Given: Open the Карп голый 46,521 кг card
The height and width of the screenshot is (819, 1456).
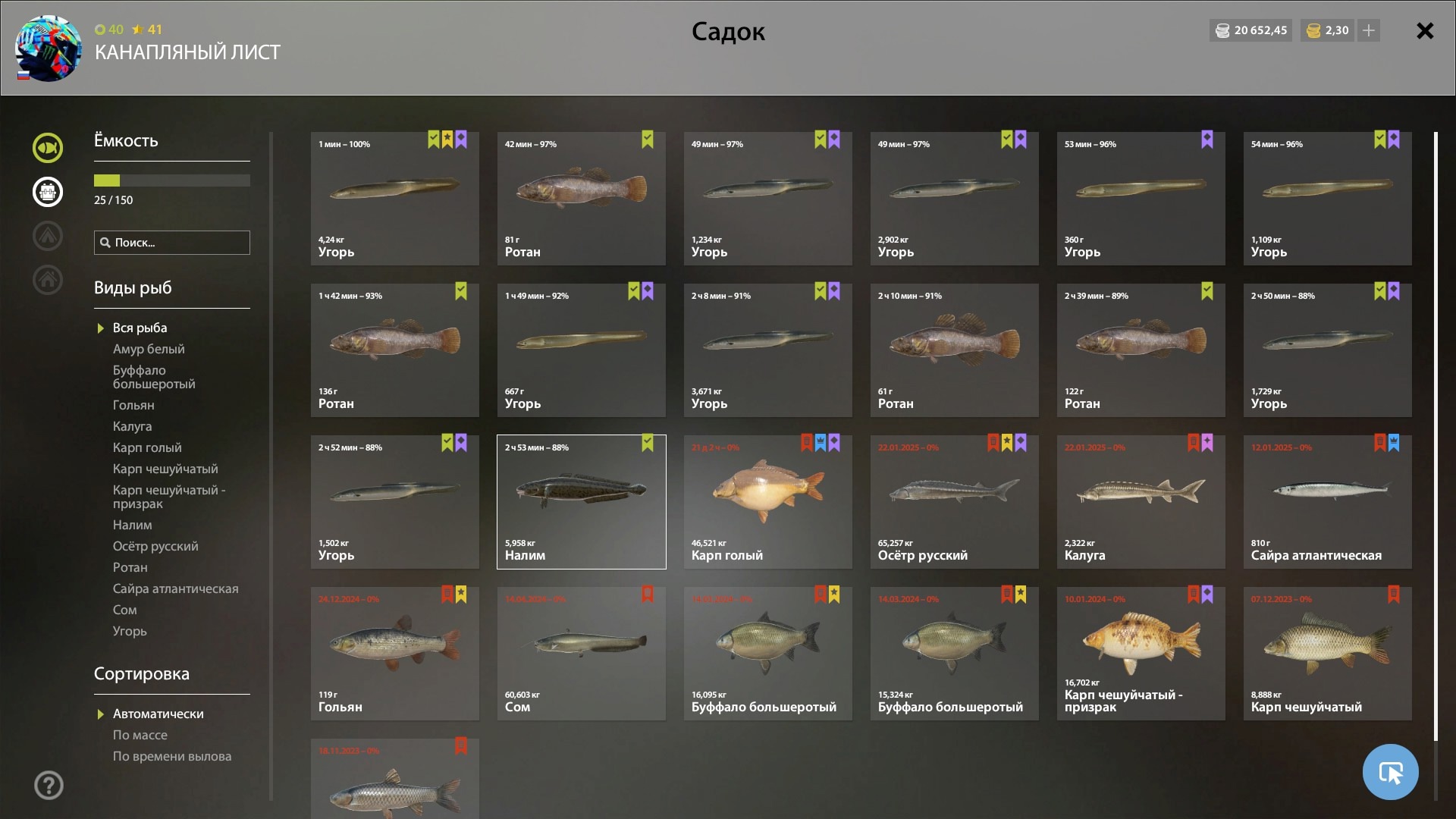Looking at the screenshot, I should tap(768, 502).
